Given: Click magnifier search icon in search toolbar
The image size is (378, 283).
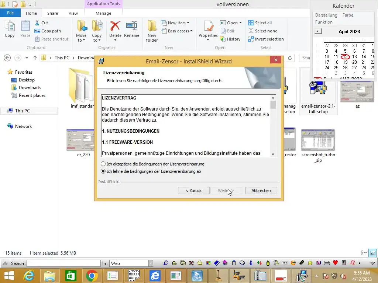Looking at the screenshot, I should coord(166,263).
